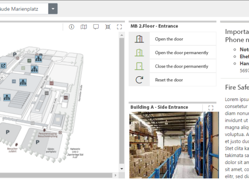Click the green Open door permanently icon
Viewport: 249px width, 181px height.
(139, 52)
